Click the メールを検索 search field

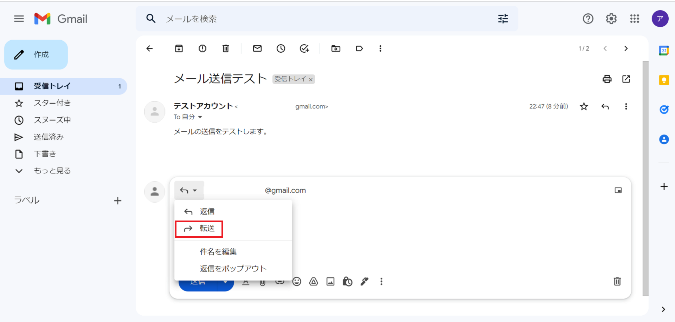pos(316,19)
